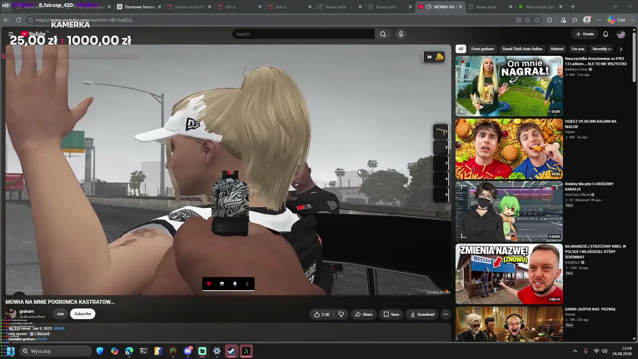
Task: Close the Melisska24 Clips browser tab
Action: 561,7
